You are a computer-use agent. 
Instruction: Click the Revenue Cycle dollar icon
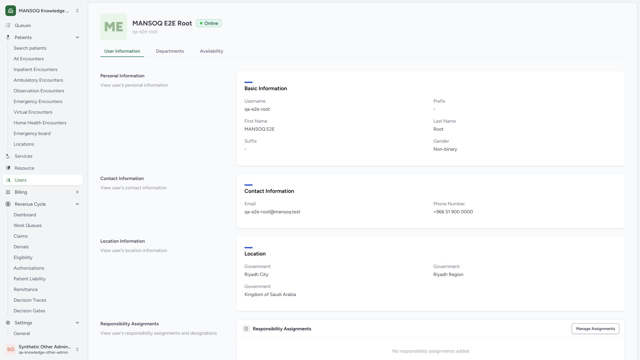(x=8, y=204)
